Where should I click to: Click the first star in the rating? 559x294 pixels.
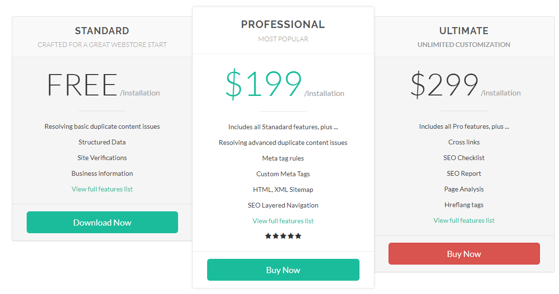(x=268, y=236)
